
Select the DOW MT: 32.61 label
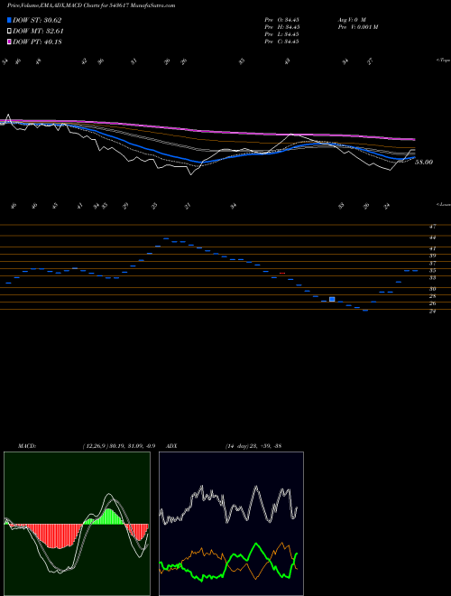click(x=38, y=32)
